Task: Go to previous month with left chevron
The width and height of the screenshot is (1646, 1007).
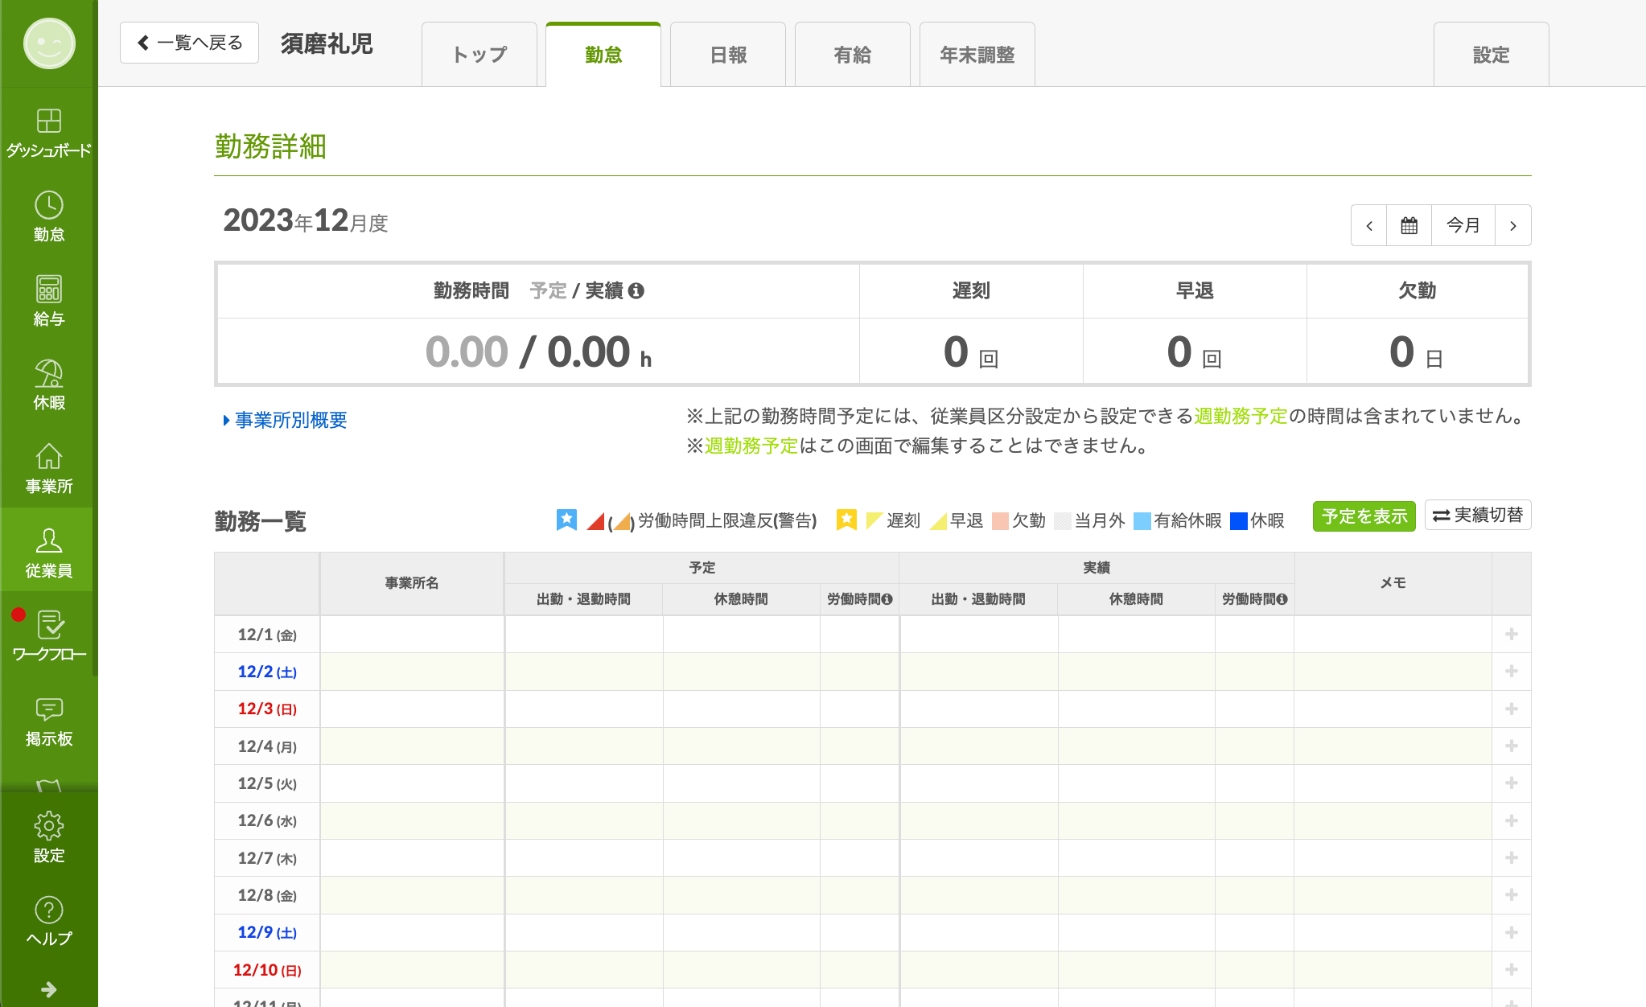Action: (1368, 225)
